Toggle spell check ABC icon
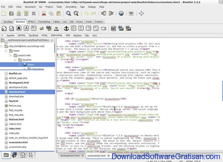 [131, 13]
